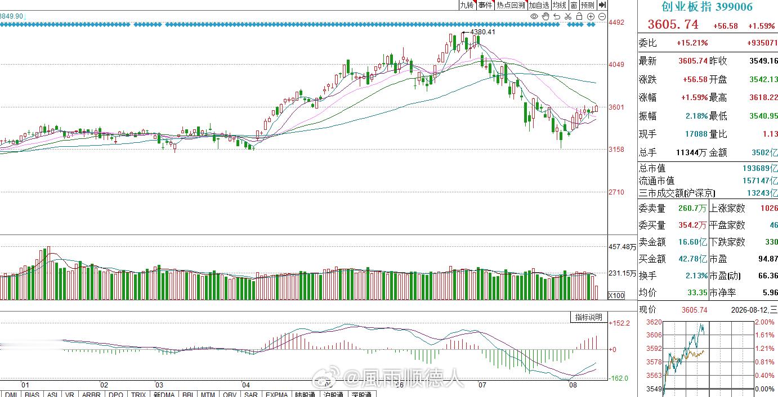Switch to the ARBR indicator tab
778x397 pixels.
[x=92, y=395]
